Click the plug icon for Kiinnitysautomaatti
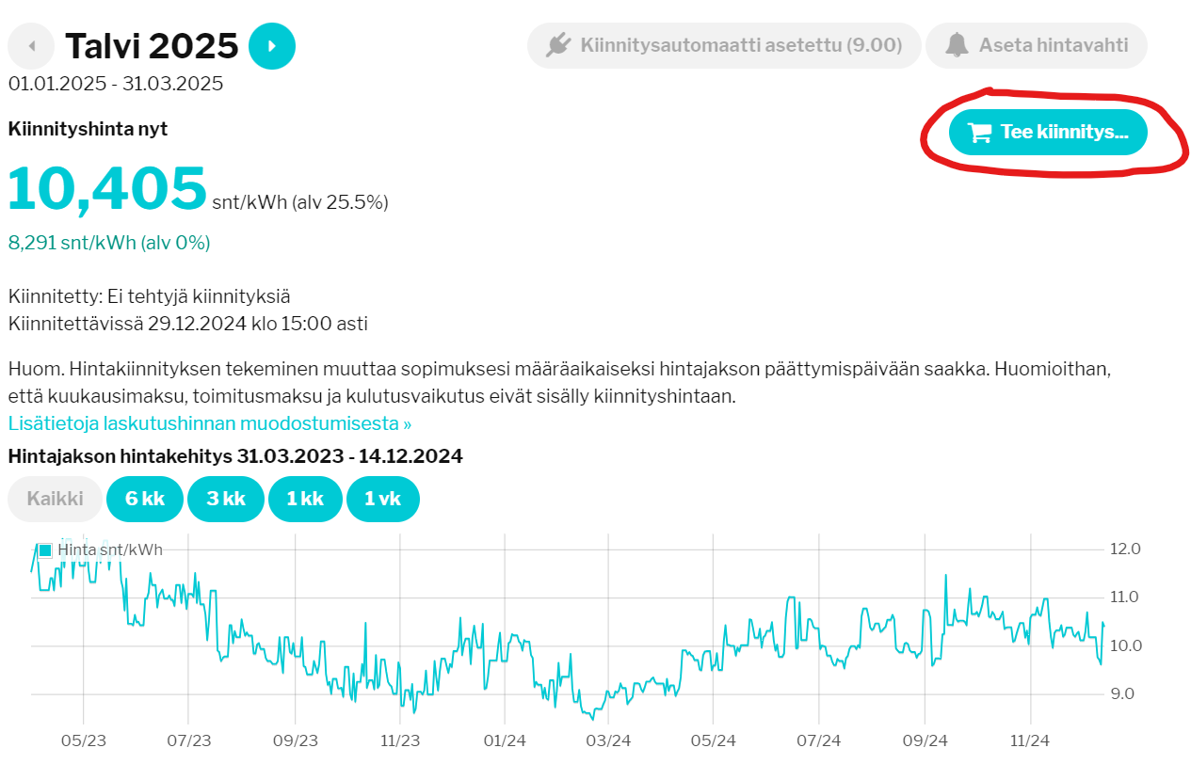This screenshot has width=1191, height=764. [558, 45]
